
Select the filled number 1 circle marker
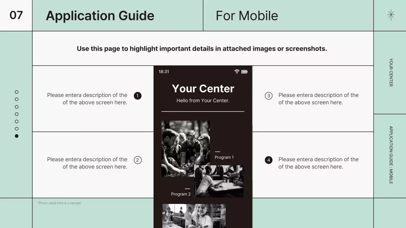138,96
